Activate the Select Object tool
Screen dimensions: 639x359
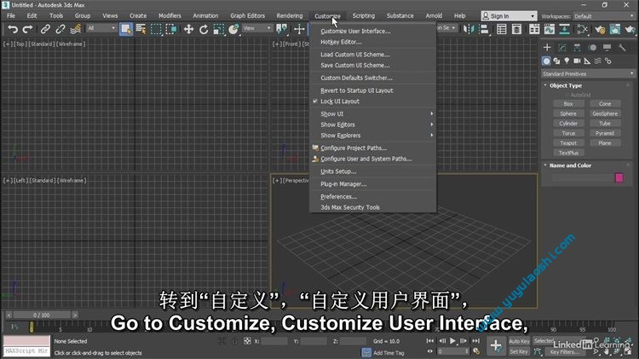[126, 29]
